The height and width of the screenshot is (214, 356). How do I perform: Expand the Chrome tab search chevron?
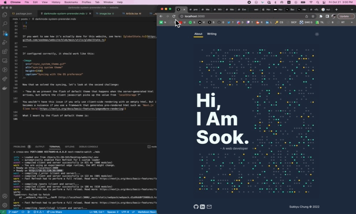(x=352, y=10)
